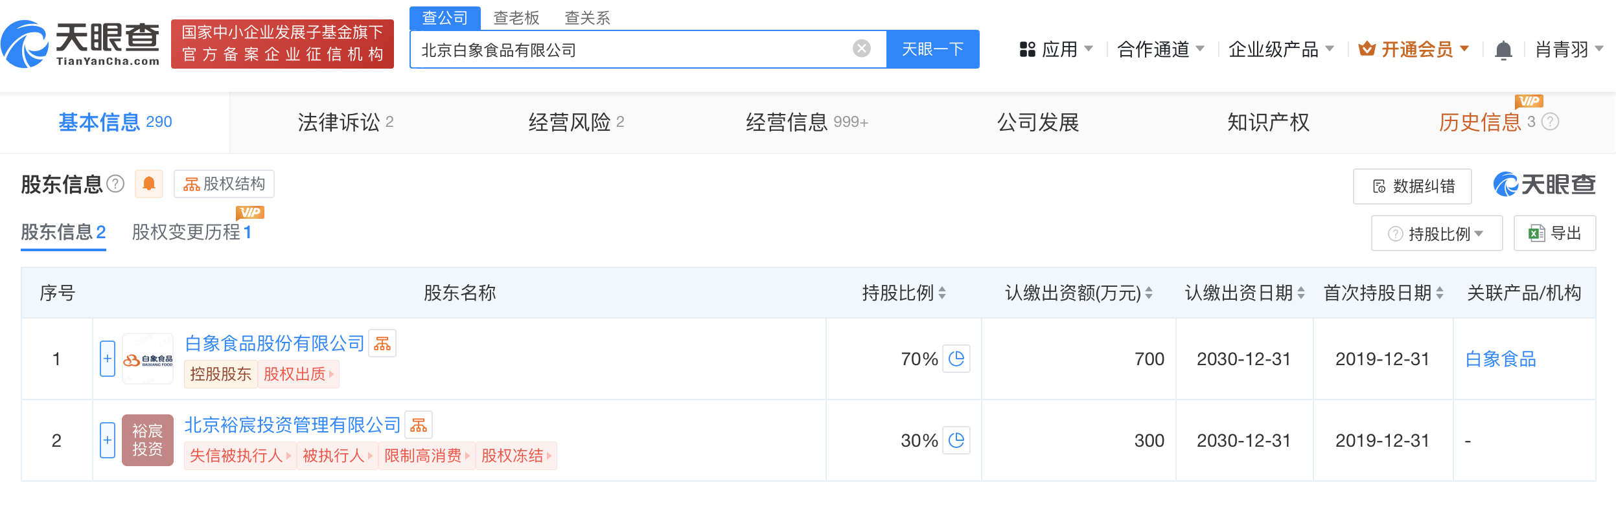Viewport: 1616px width, 505px height.
Task: Open the 持股比例 filter dropdown
Action: pos(1437,233)
